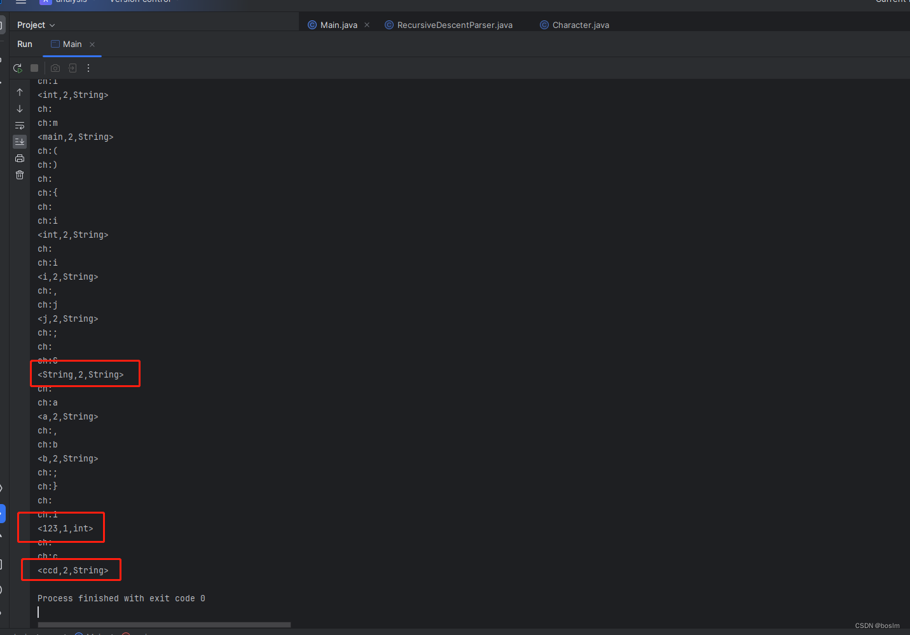Click the "ch:m" output line

pyautogui.click(x=48, y=123)
